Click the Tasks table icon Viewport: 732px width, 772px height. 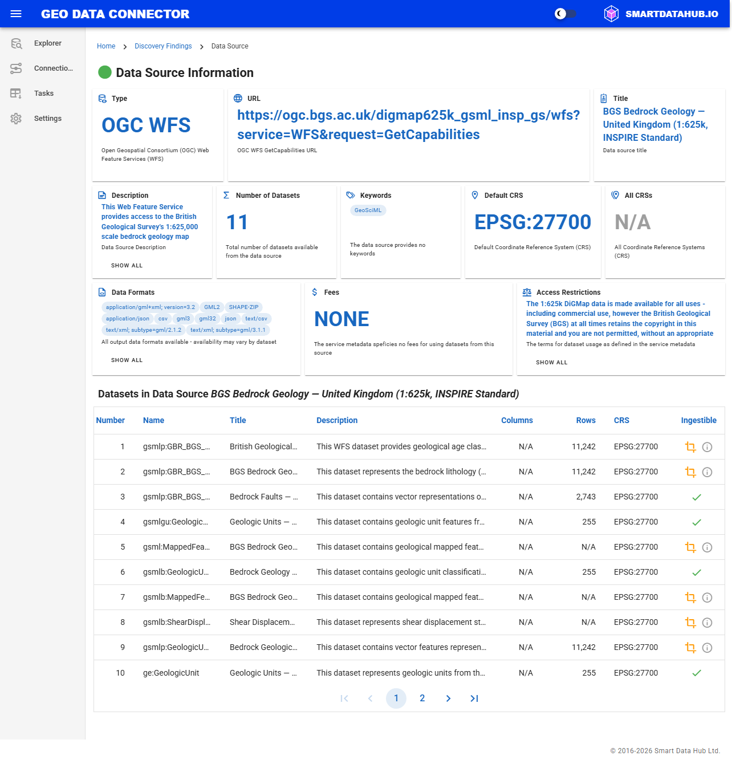coord(16,94)
